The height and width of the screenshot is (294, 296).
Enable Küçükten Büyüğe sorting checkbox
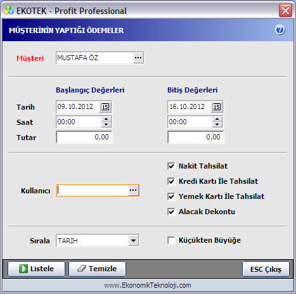[x=171, y=240]
